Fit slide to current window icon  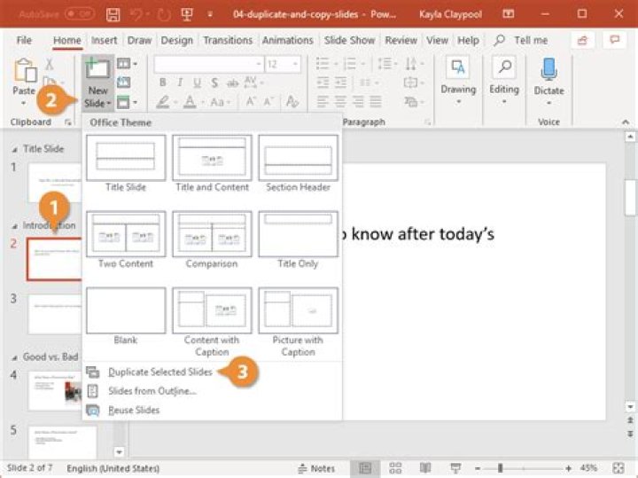coord(619,468)
